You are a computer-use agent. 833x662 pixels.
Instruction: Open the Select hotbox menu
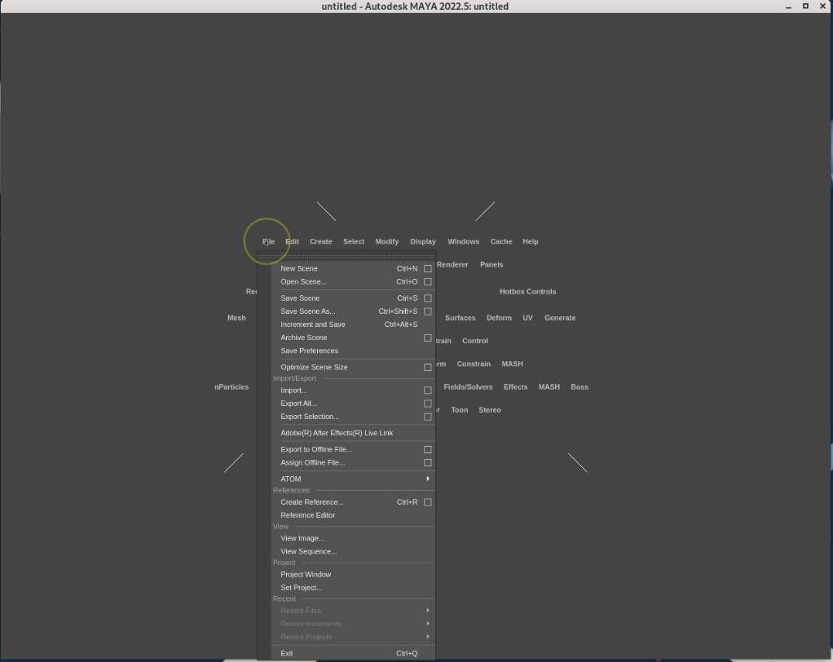(x=354, y=242)
